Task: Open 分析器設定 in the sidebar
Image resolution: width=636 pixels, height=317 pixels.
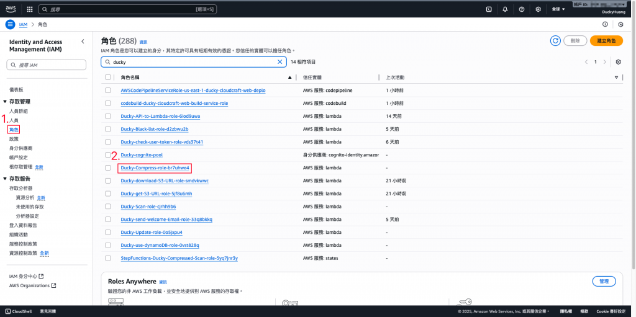Action: [x=27, y=216]
